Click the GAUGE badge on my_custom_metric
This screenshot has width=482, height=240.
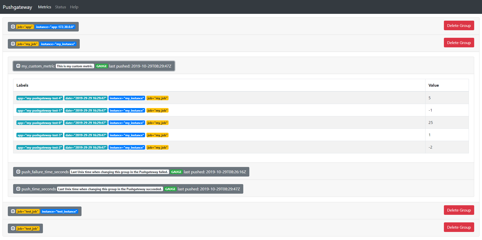[x=101, y=66]
